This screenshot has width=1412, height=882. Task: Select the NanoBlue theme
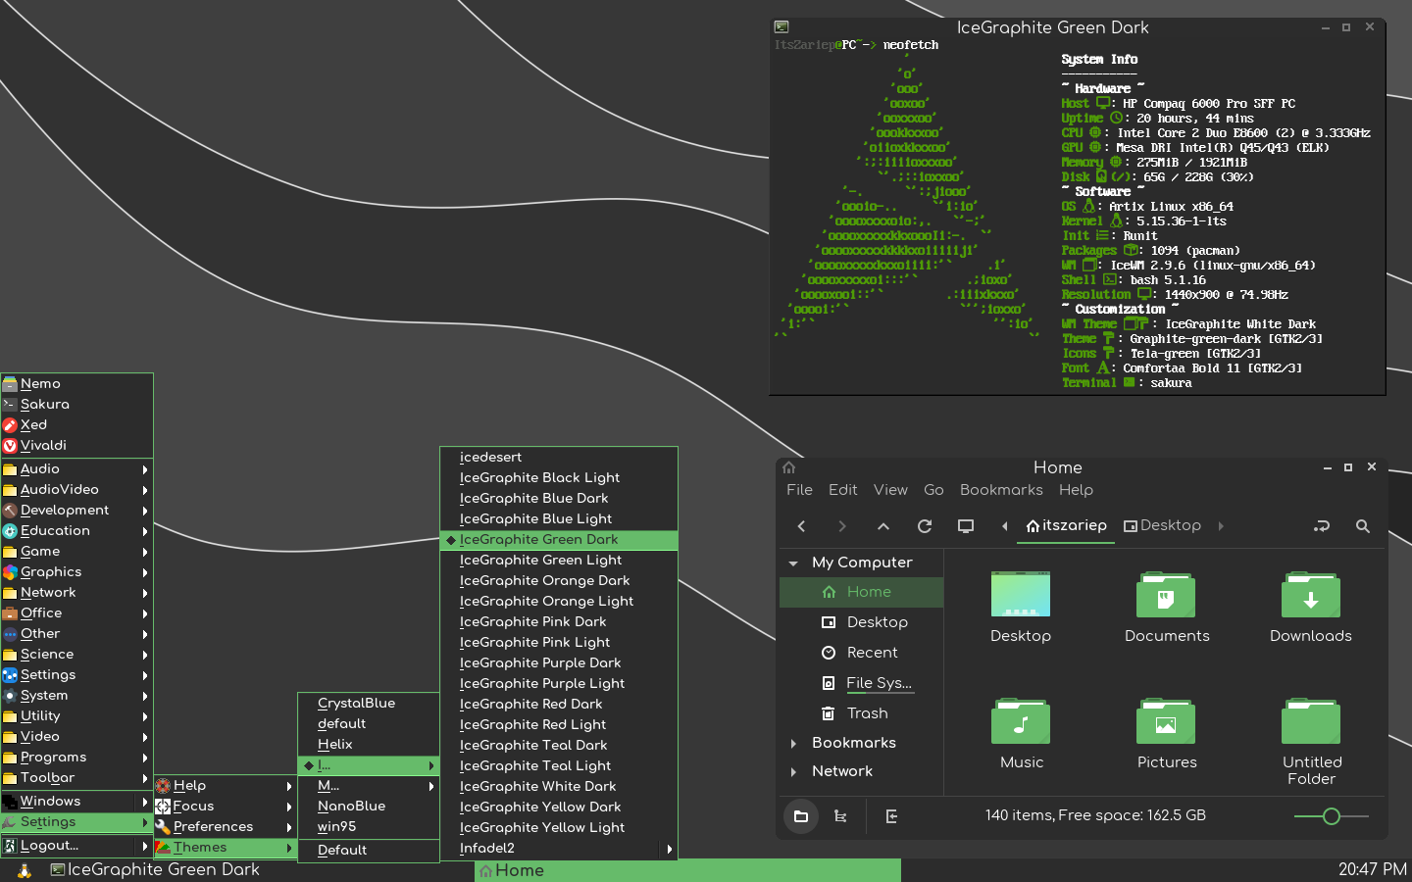click(369, 807)
